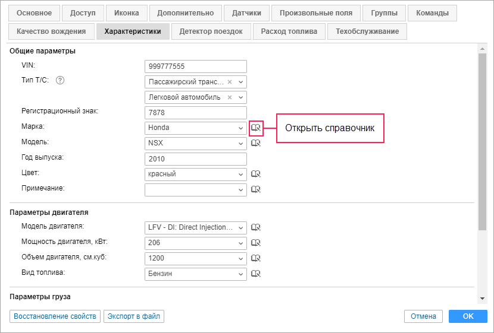Open the reference book for Марка
The height and width of the screenshot is (333, 494).
pos(256,128)
